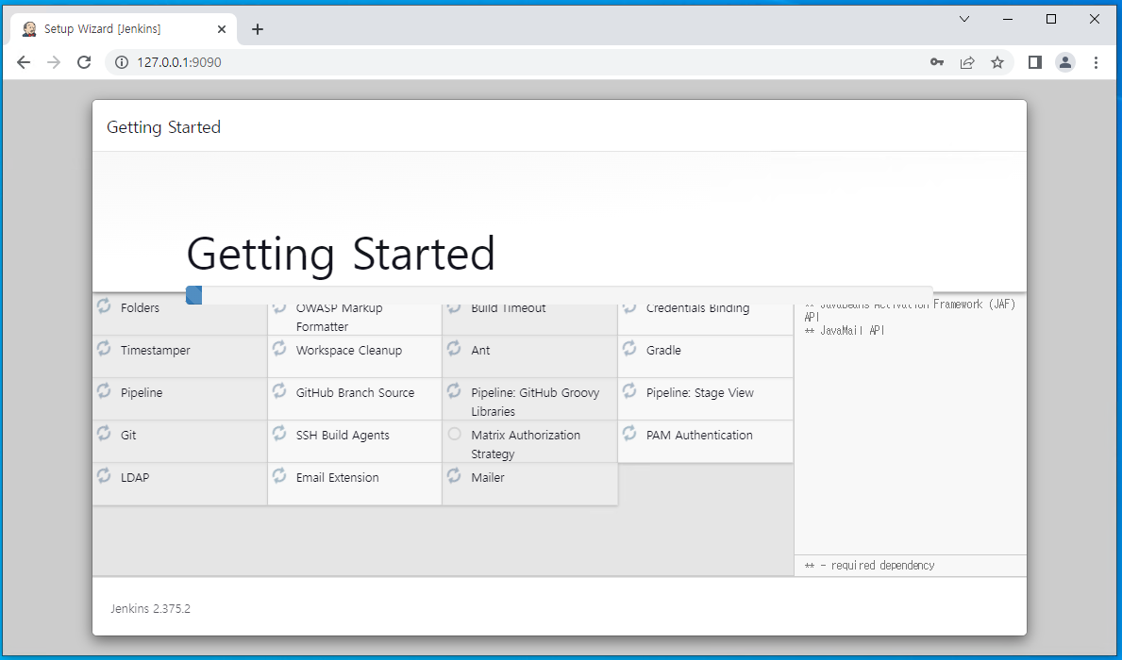The image size is (1122, 660).
Task: Click the spinner icon beside Workspace Cleanup
Action: point(279,348)
